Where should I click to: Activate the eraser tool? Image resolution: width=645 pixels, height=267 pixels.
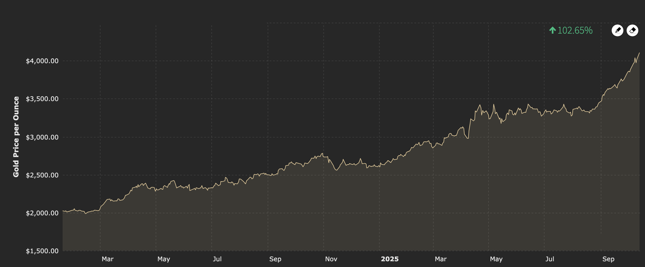632,30
